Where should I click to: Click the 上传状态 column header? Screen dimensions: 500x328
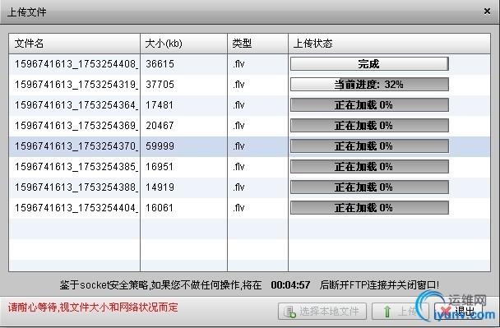pos(389,44)
